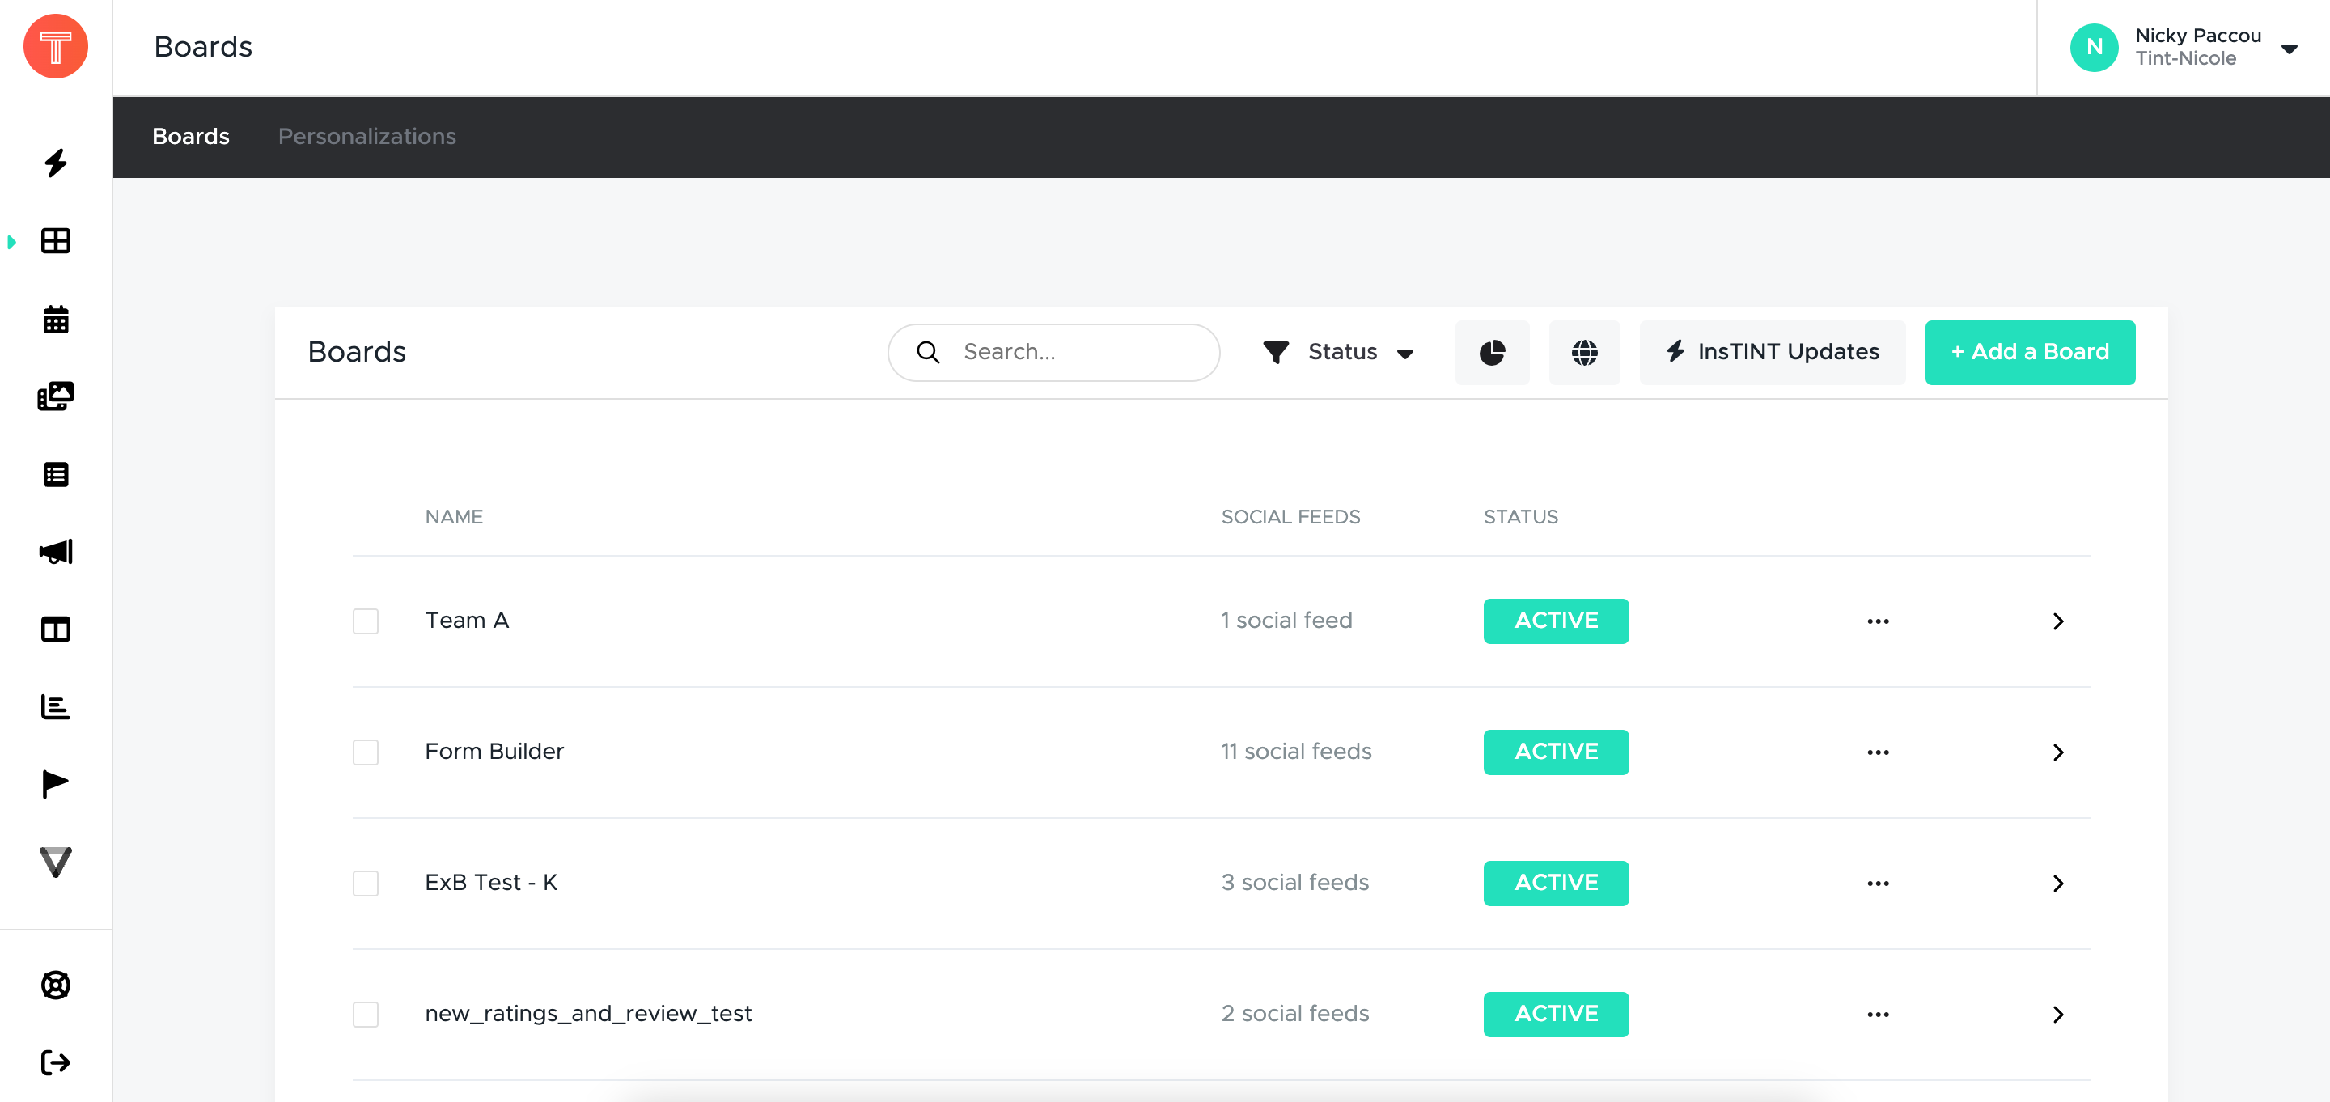The width and height of the screenshot is (2330, 1102).
Task: Click the sign out icon
Action: pyautogui.click(x=56, y=1062)
